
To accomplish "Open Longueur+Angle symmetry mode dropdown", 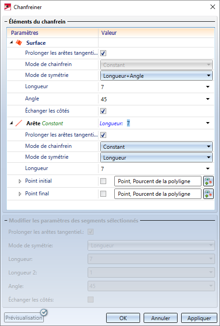I will pos(156,76).
